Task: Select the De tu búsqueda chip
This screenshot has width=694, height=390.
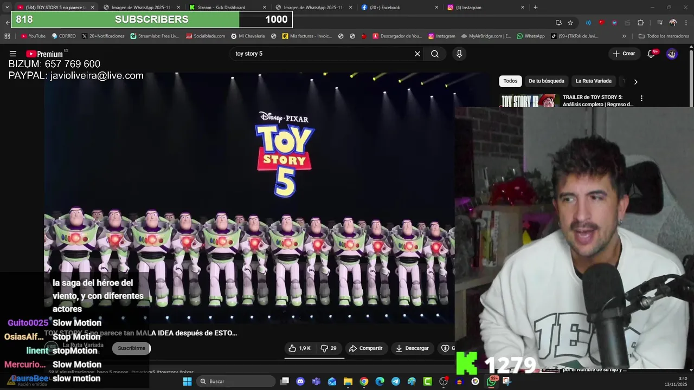Action: (547, 81)
